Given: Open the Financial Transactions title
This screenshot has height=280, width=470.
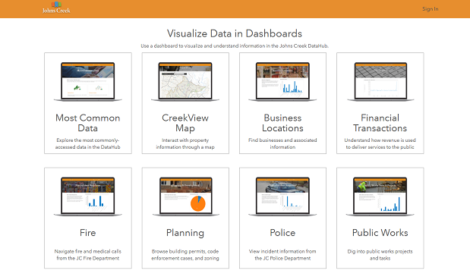Looking at the screenshot, I should pos(380,123).
